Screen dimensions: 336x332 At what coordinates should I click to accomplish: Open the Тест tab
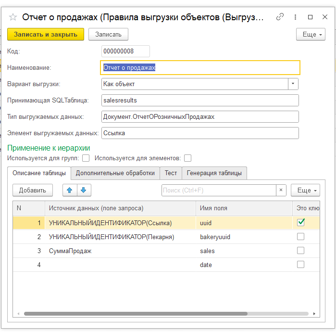(x=171, y=173)
